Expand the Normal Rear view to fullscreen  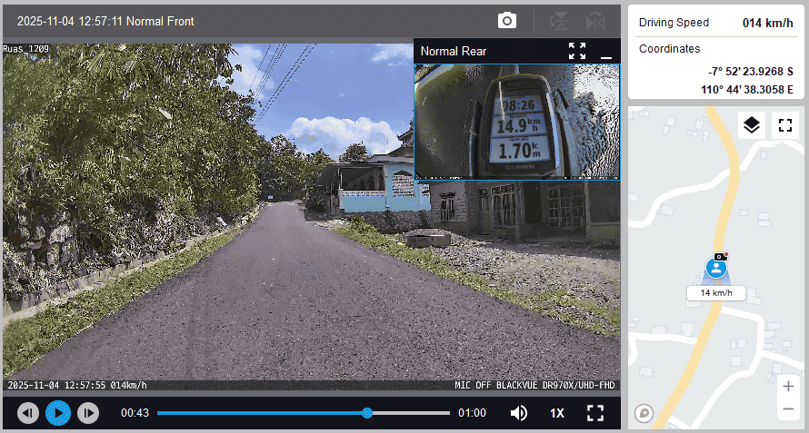tap(577, 51)
